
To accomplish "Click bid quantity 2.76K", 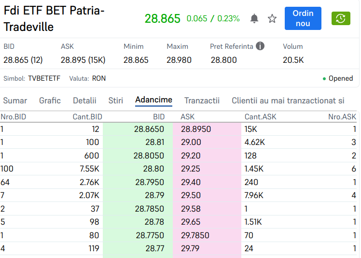I will click(89, 182).
